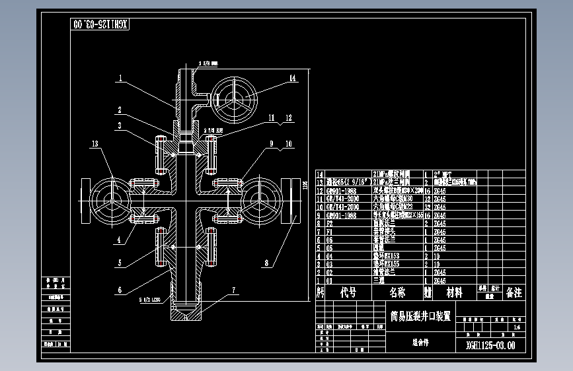Viewport: 573px width, 371px height.
Task: Click code F1 in row 7
Action: (329, 232)
